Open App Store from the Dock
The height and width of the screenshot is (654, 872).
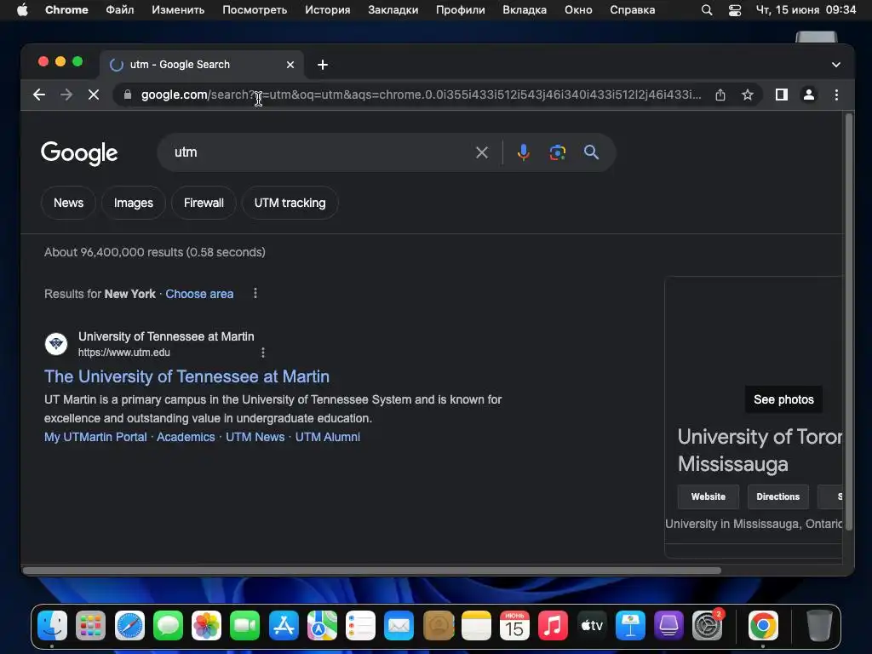[x=284, y=626]
